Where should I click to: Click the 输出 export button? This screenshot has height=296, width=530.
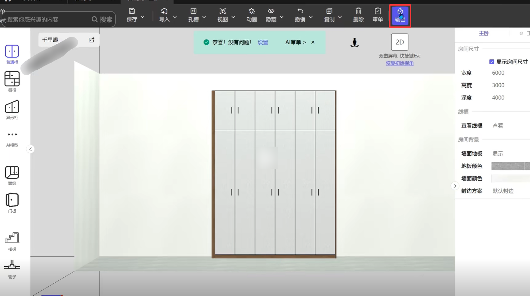400,15
